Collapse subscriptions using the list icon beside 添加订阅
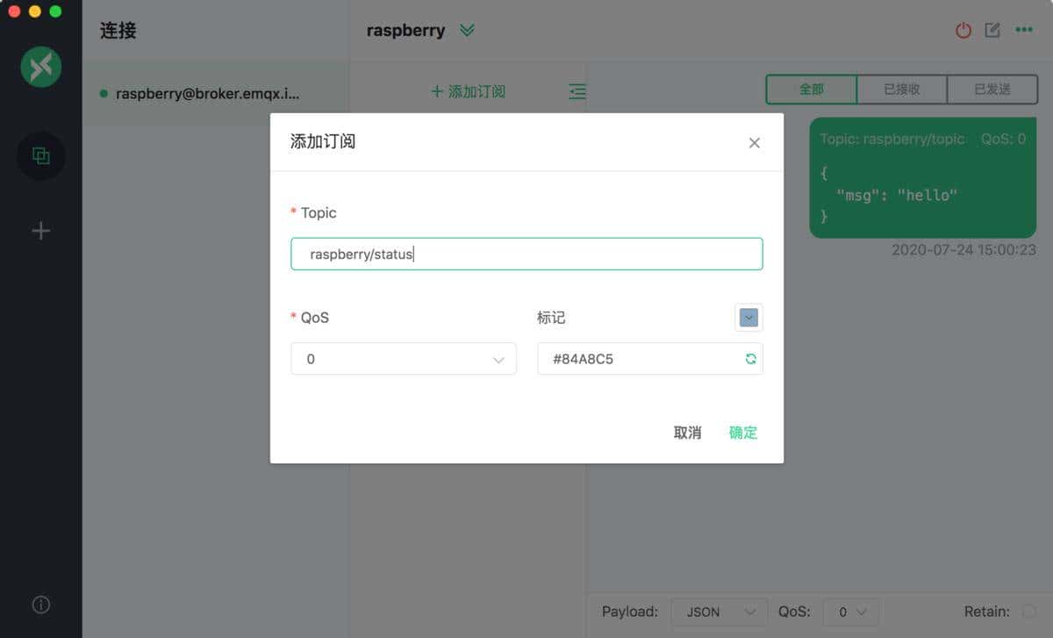 coord(577,90)
